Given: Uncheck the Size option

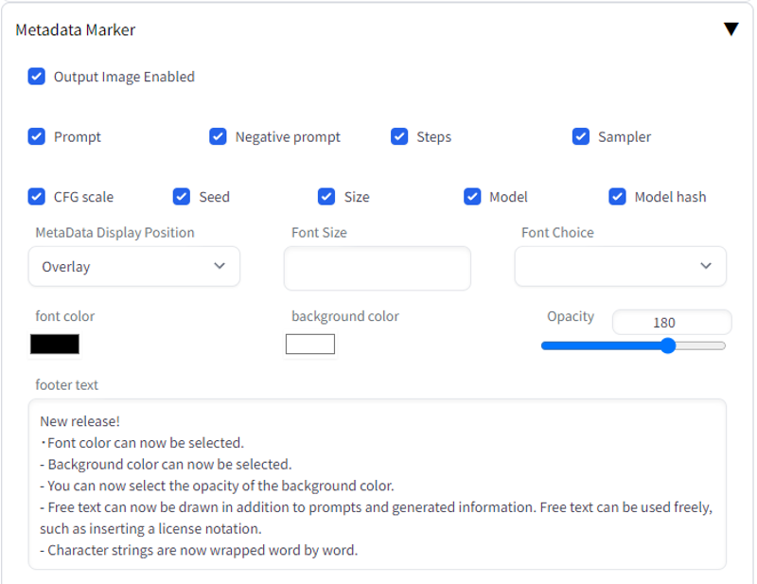Looking at the screenshot, I should pos(326,196).
